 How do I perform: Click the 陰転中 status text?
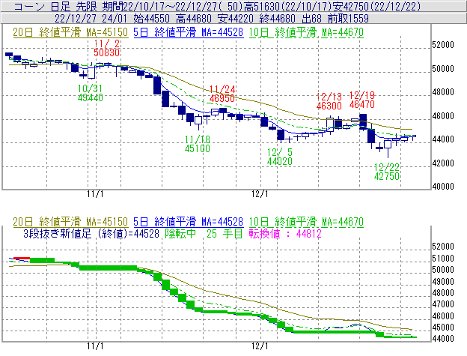pos(180,233)
